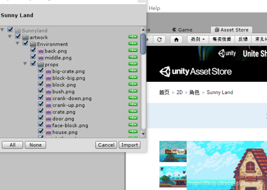Click NEW badge beside artwork folder
The height and width of the screenshot is (190, 267).
(x=133, y=37)
